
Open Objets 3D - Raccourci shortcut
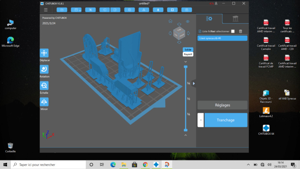pyautogui.click(x=266, y=97)
